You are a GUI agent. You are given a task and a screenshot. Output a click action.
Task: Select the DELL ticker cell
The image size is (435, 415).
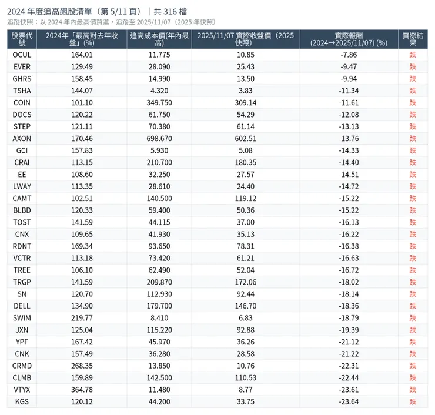[22, 306]
